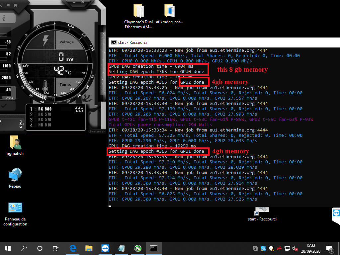This screenshot has width=340, height=255.
Task: Click the 15:33:30 New job line
Action: [x=188, y=104]
